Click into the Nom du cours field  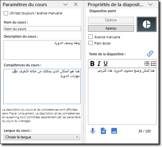pyautogui.click(x=42, y=29)
